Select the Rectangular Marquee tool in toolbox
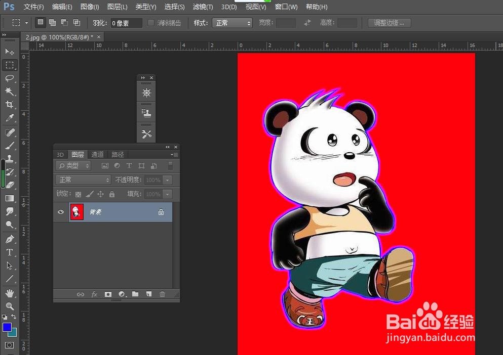 [10, 65]
